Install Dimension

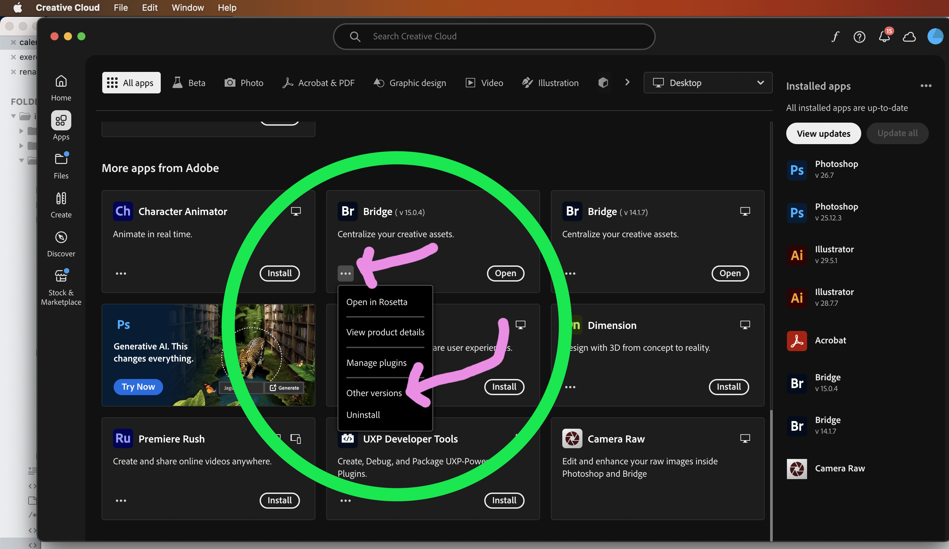point(728,387)
